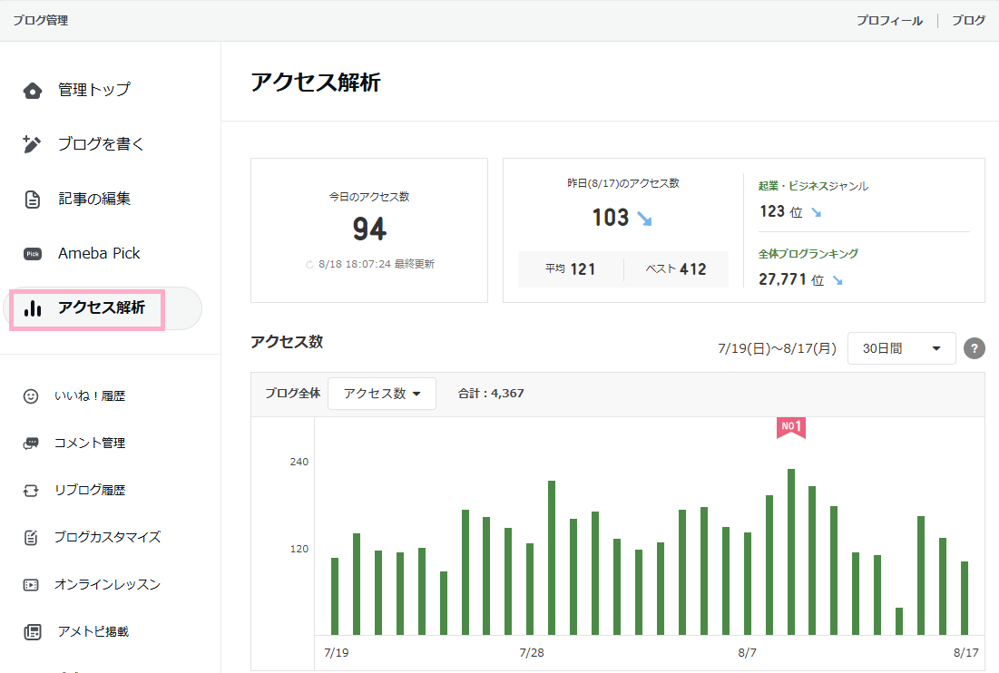Click 今日のアクセス数 label

369,197
